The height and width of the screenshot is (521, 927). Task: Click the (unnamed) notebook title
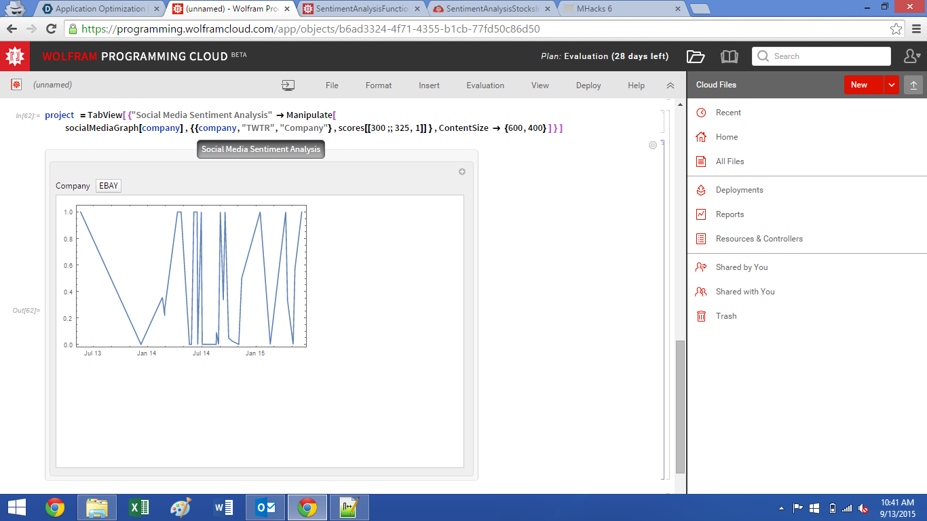[52, 85]
